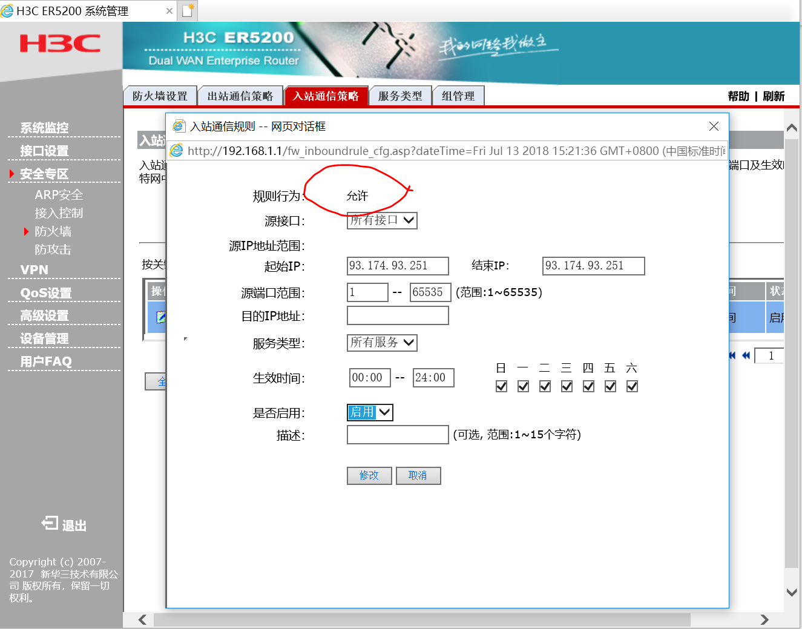Click the horizontal scrollbar thumb
The width and height of the screenshot is (802, 629).
422,619
